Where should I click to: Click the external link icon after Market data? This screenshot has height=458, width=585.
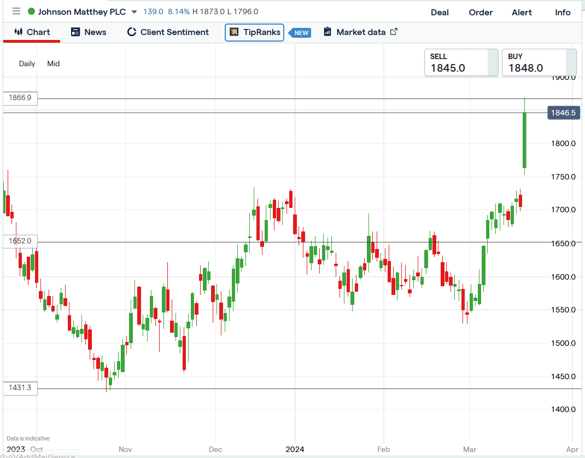coord(394,32)
